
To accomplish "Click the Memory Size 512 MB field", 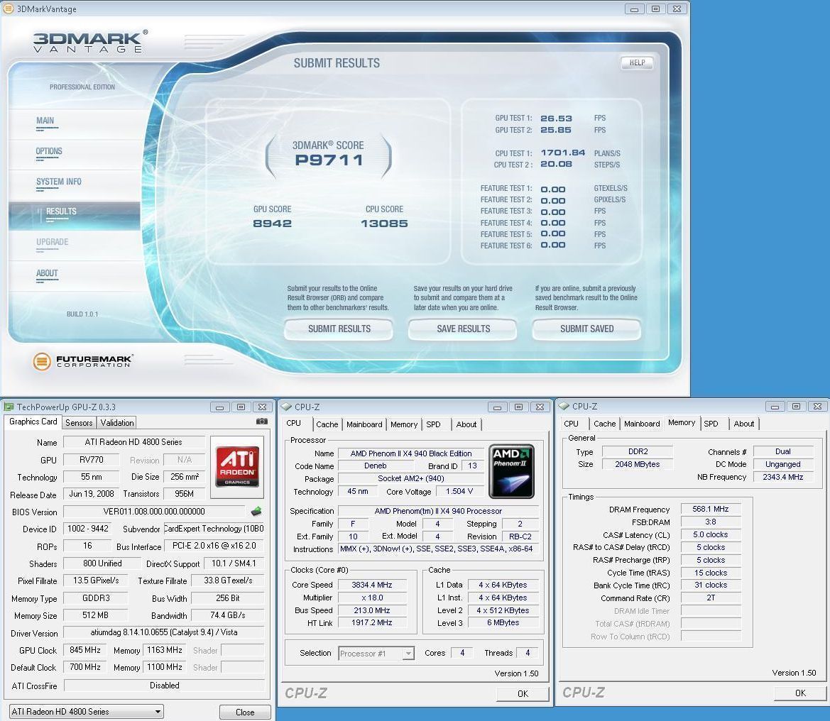I will (95, 615).
